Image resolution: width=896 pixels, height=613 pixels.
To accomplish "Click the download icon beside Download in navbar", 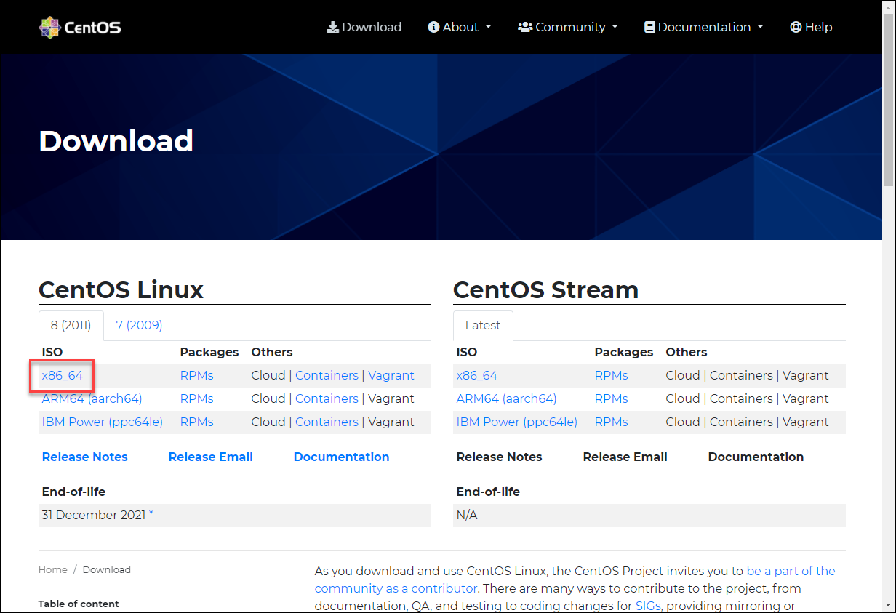I will [x=332, y=27].
